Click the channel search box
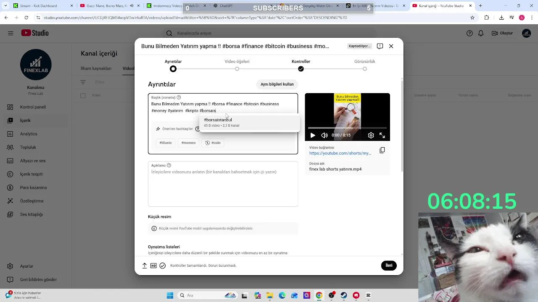 coord(269,33)
